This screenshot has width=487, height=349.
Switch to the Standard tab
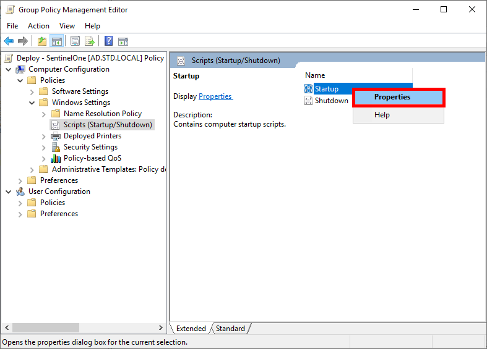tap(230, 329)
